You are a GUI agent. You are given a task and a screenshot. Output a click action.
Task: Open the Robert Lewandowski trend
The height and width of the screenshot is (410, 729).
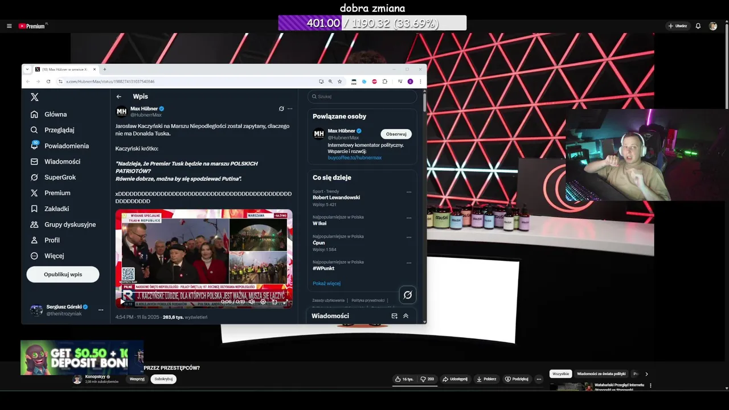pos(336,198)
